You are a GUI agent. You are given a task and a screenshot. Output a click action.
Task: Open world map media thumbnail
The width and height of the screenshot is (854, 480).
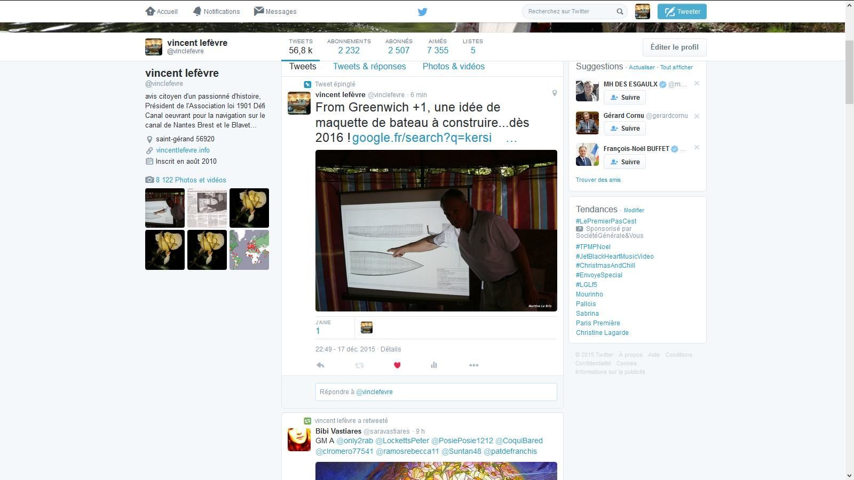click(249, 250)
